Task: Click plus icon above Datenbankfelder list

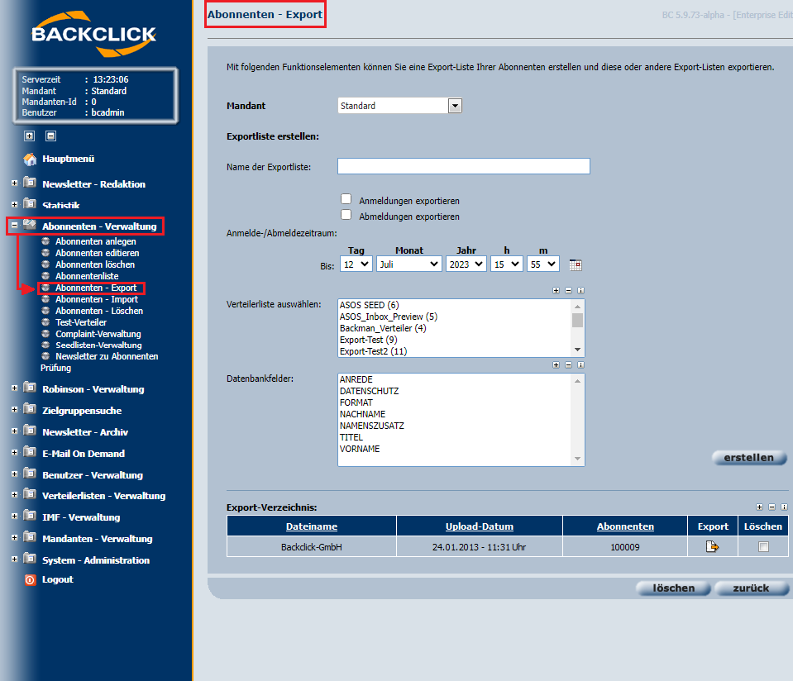Action: (556, 365)
